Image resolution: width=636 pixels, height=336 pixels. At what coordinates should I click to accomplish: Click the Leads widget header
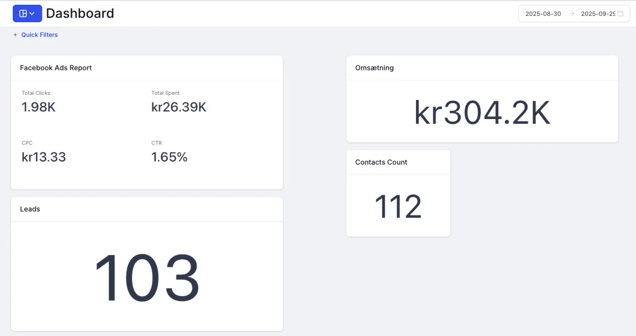coord(30,209)
